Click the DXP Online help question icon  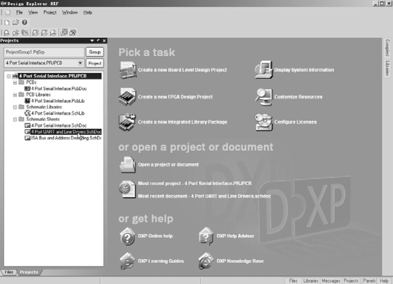point(127,236)
